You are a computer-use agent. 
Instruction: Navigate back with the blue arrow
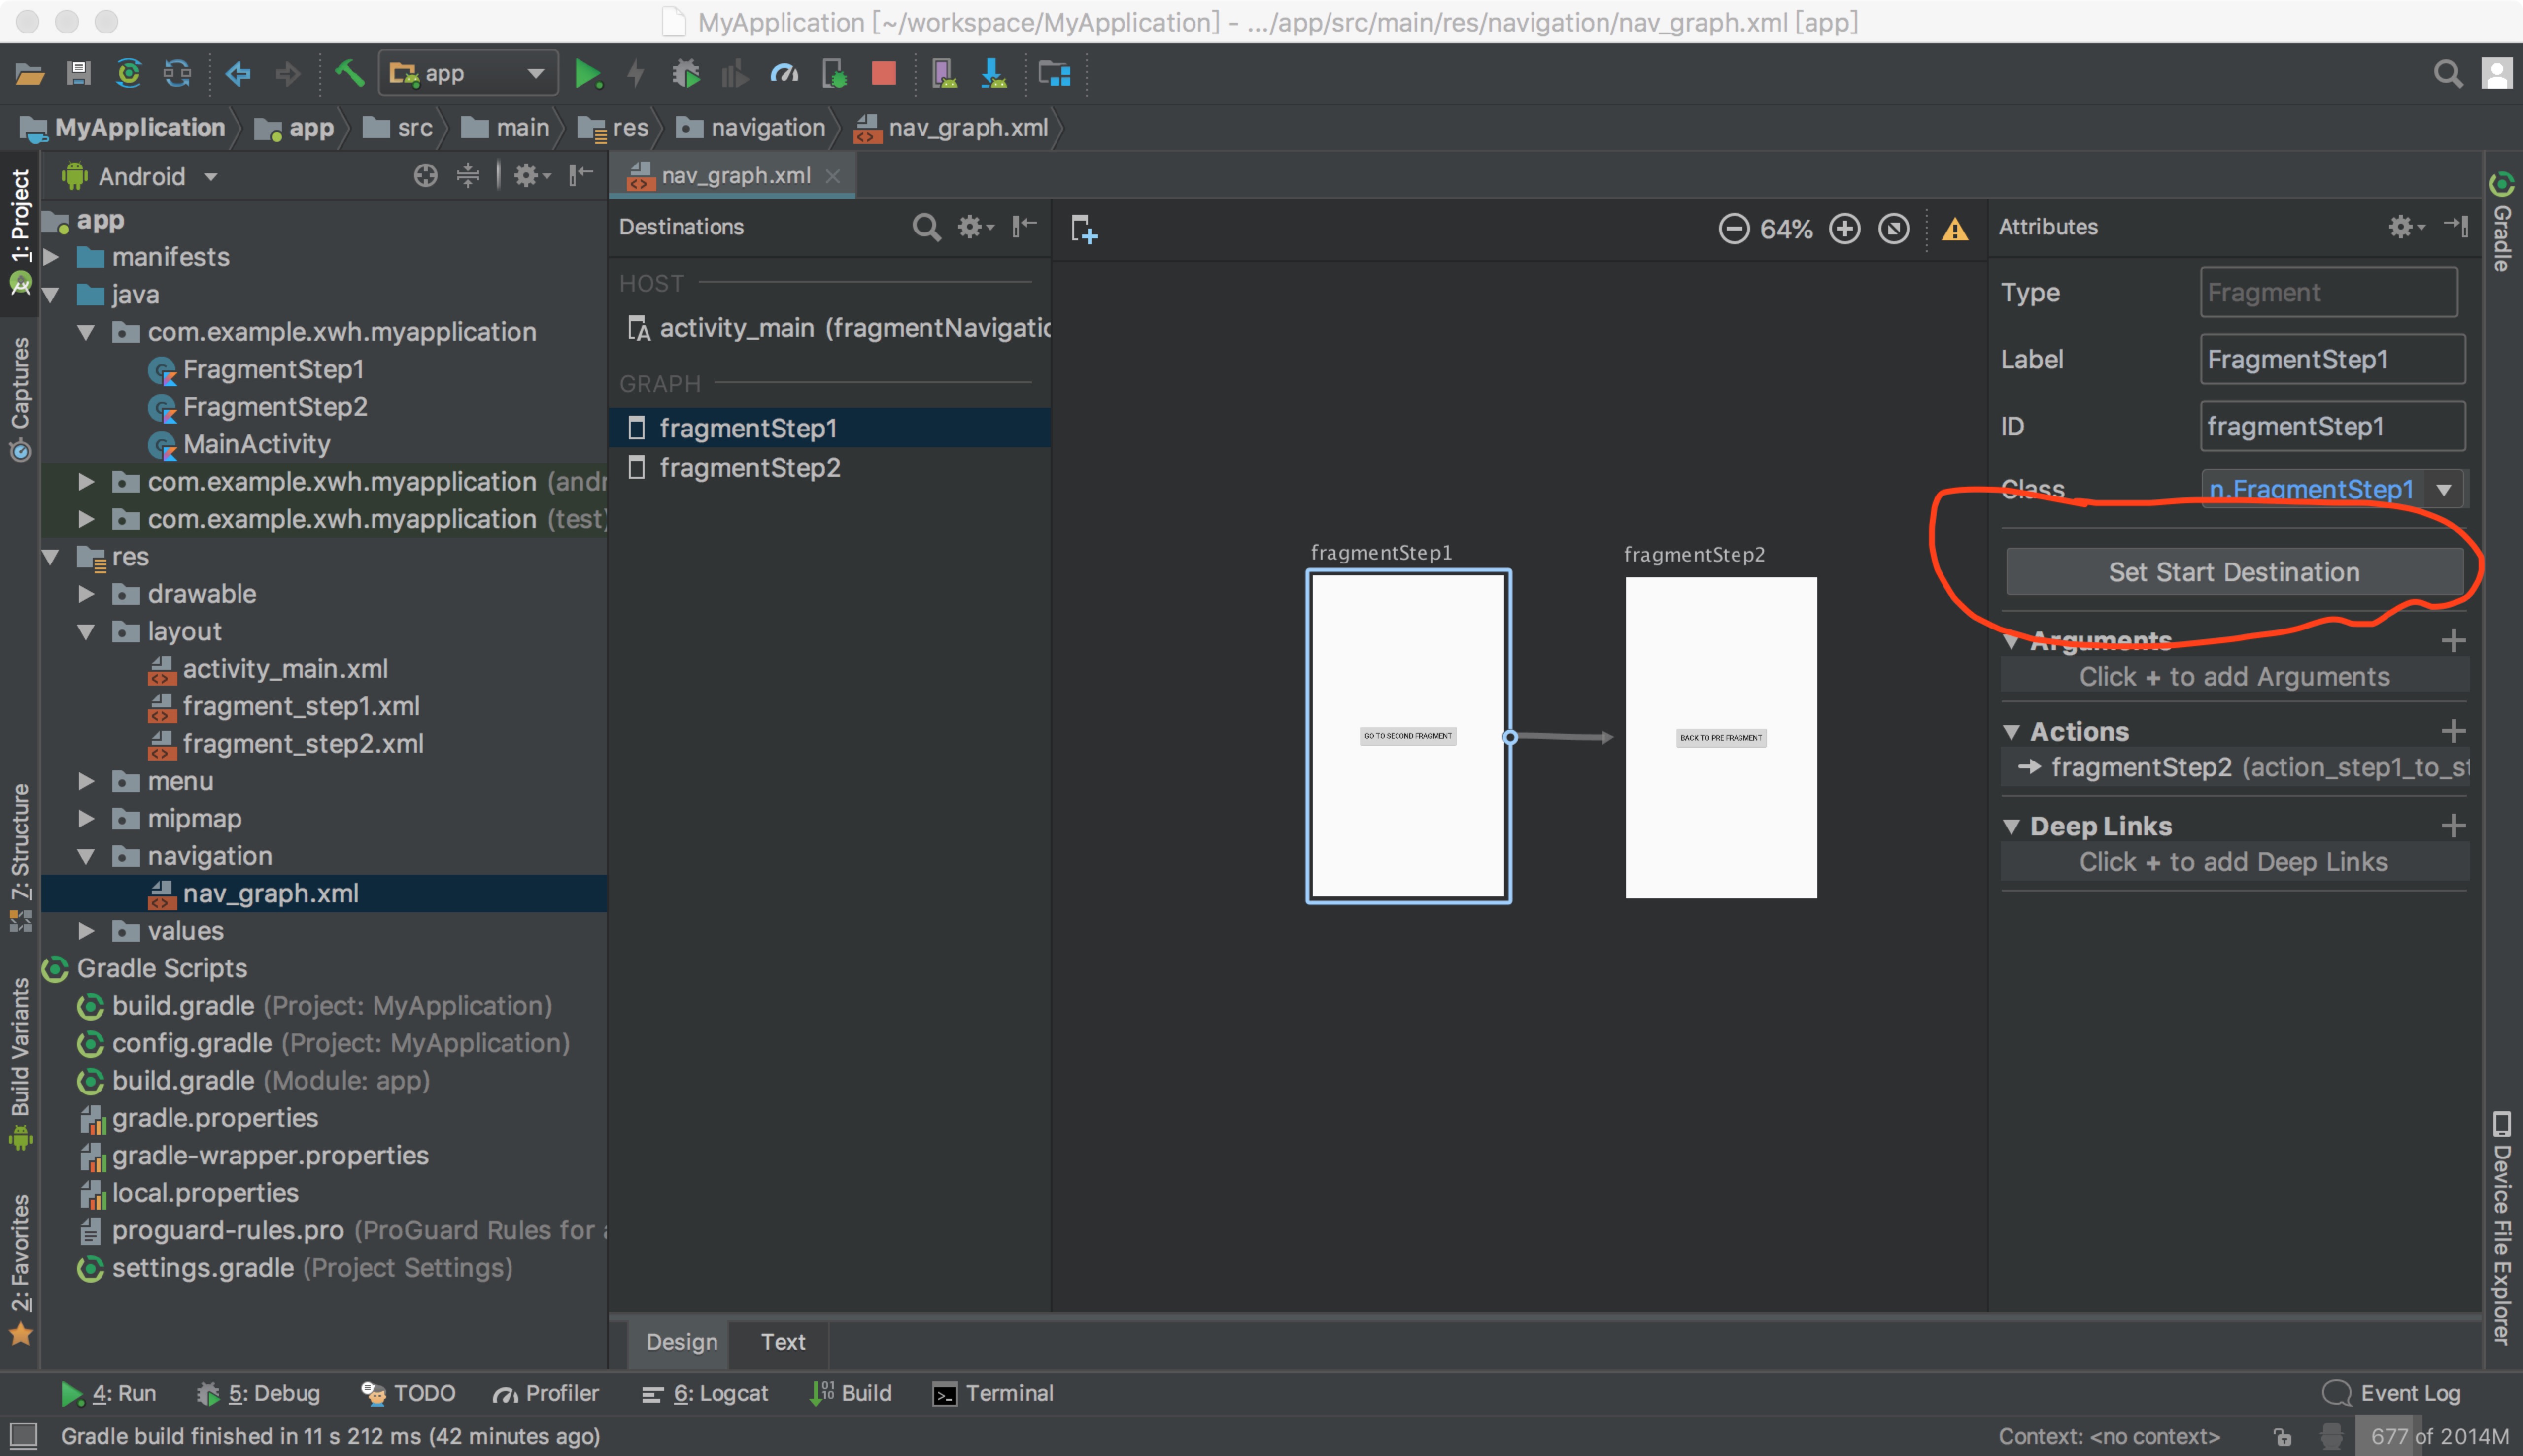pyautogui.click(x=238, y=73)
